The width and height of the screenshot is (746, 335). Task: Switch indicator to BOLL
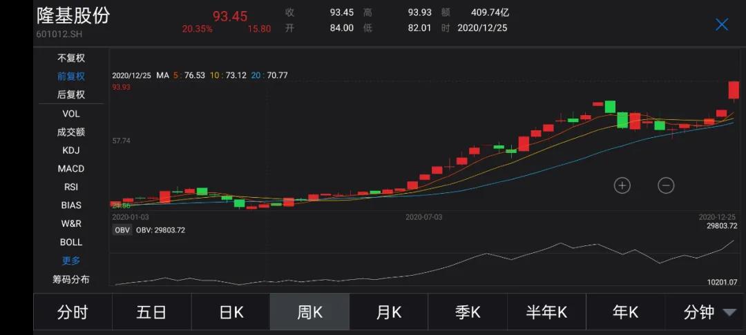pyautogui.click(x=71, y=242)
